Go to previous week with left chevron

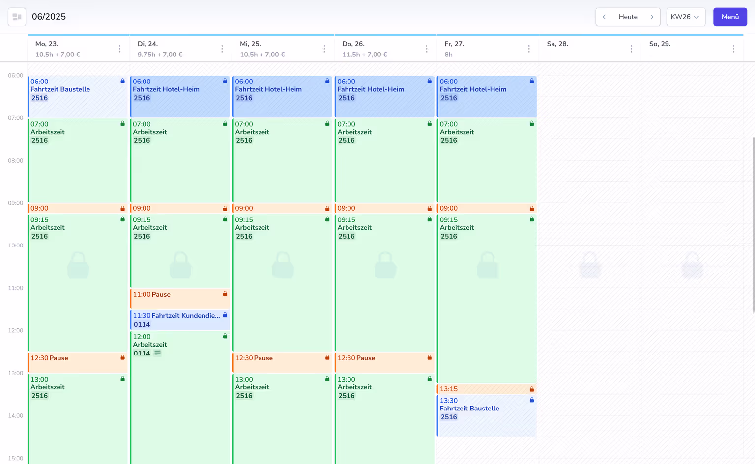click(604, 17)
